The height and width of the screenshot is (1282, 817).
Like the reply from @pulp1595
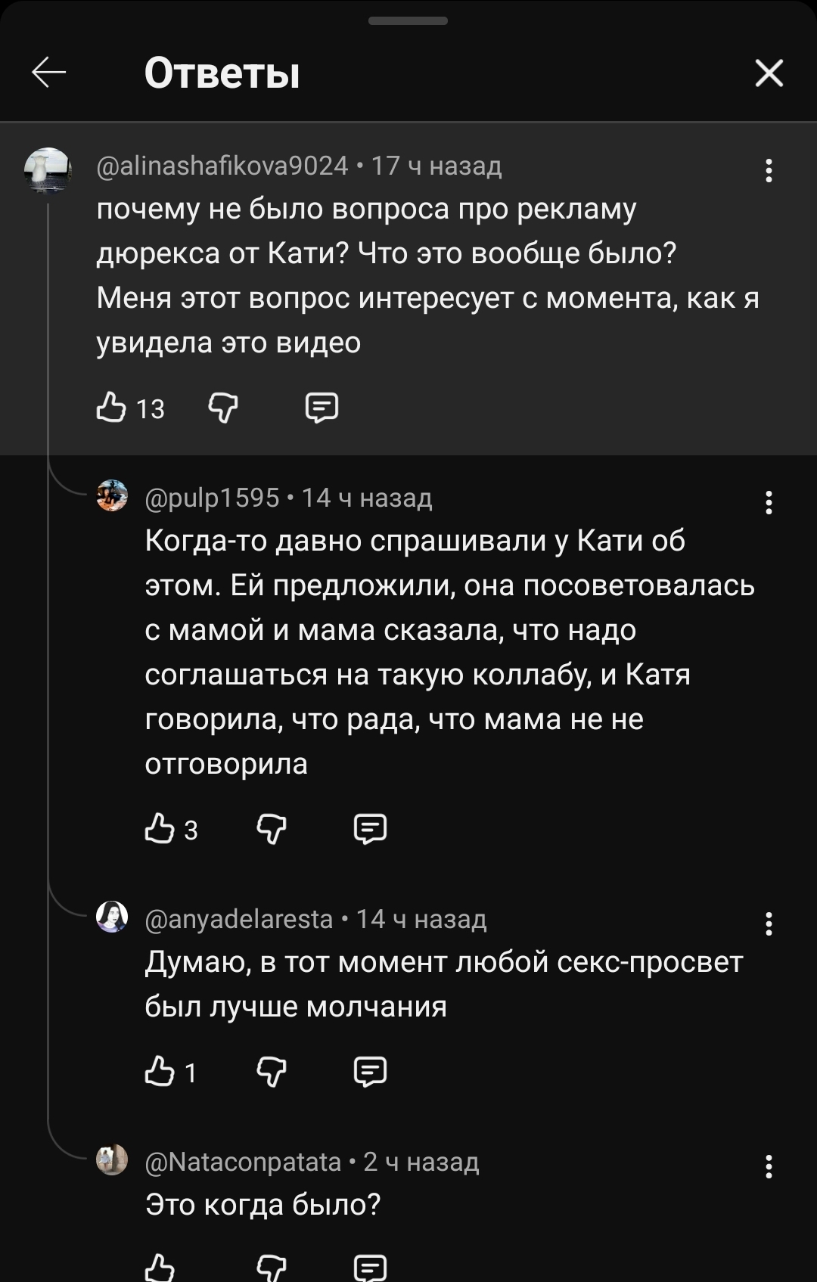click(x=160, y=829)
